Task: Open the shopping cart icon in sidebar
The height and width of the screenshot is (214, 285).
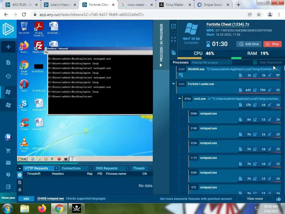Action: (8, 151)
